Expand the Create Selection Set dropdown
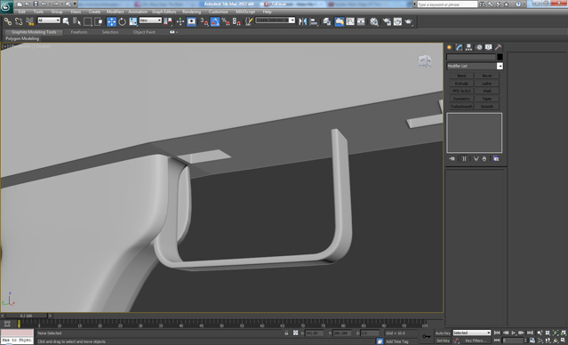Viewport: 568px width, 345px height. pyautogui.click(x=292, y=20)
